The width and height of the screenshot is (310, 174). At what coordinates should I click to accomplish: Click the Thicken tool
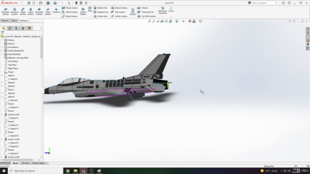(143, 8)
